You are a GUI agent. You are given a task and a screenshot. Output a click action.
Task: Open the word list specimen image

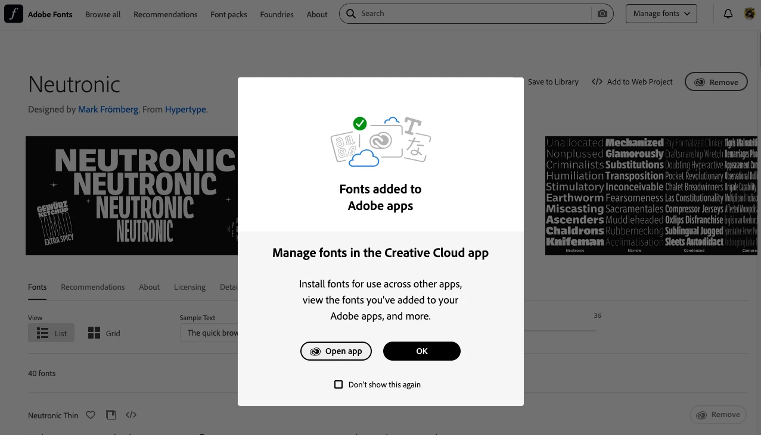[651, 196]
